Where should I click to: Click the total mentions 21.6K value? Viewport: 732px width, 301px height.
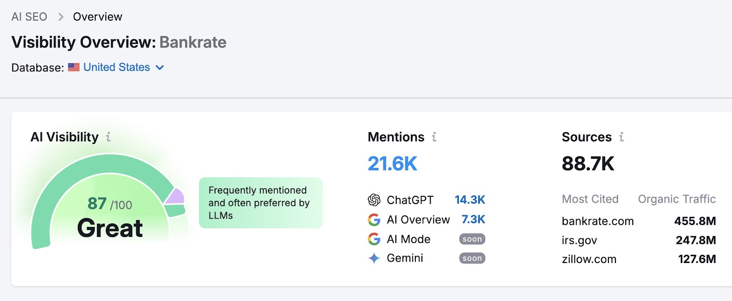point(393,164)
